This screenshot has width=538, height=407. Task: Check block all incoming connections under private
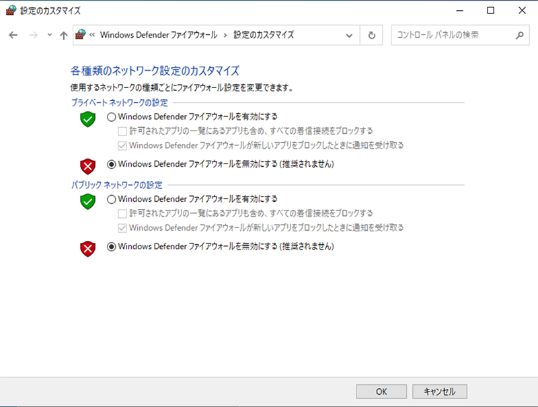click(x=122, y=131)
